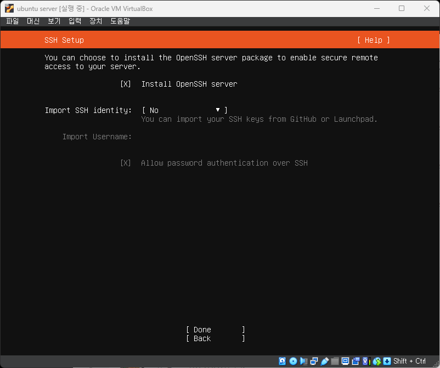Click the display settings status icon
This screenshot has width=440, height=368.
(x=346, y=361)
